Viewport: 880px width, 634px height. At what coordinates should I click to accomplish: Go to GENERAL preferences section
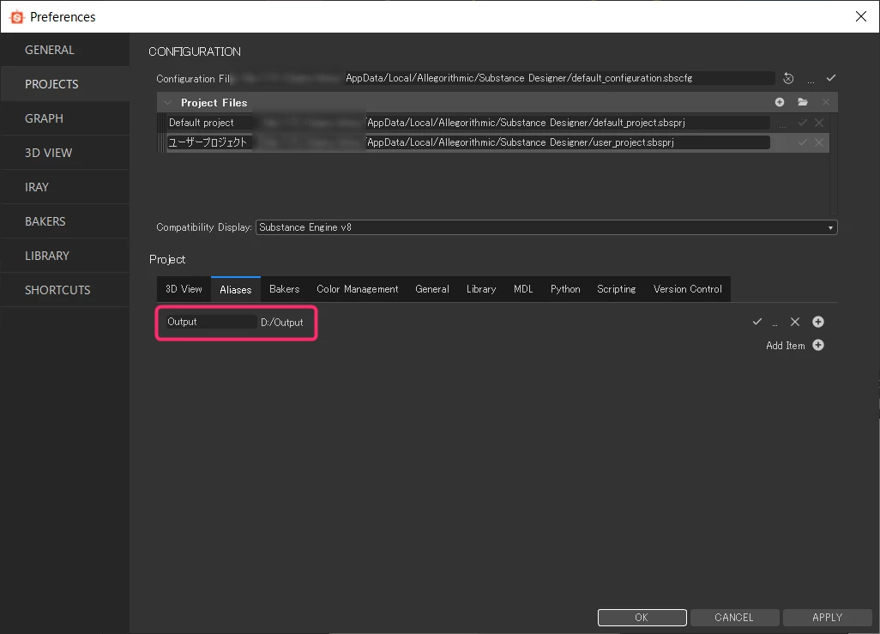[x=65, y=50]
